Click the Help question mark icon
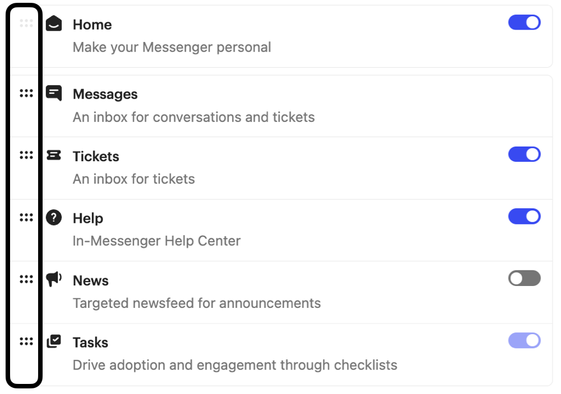Viewport: 561px width, 394px height. click(54, 217)
